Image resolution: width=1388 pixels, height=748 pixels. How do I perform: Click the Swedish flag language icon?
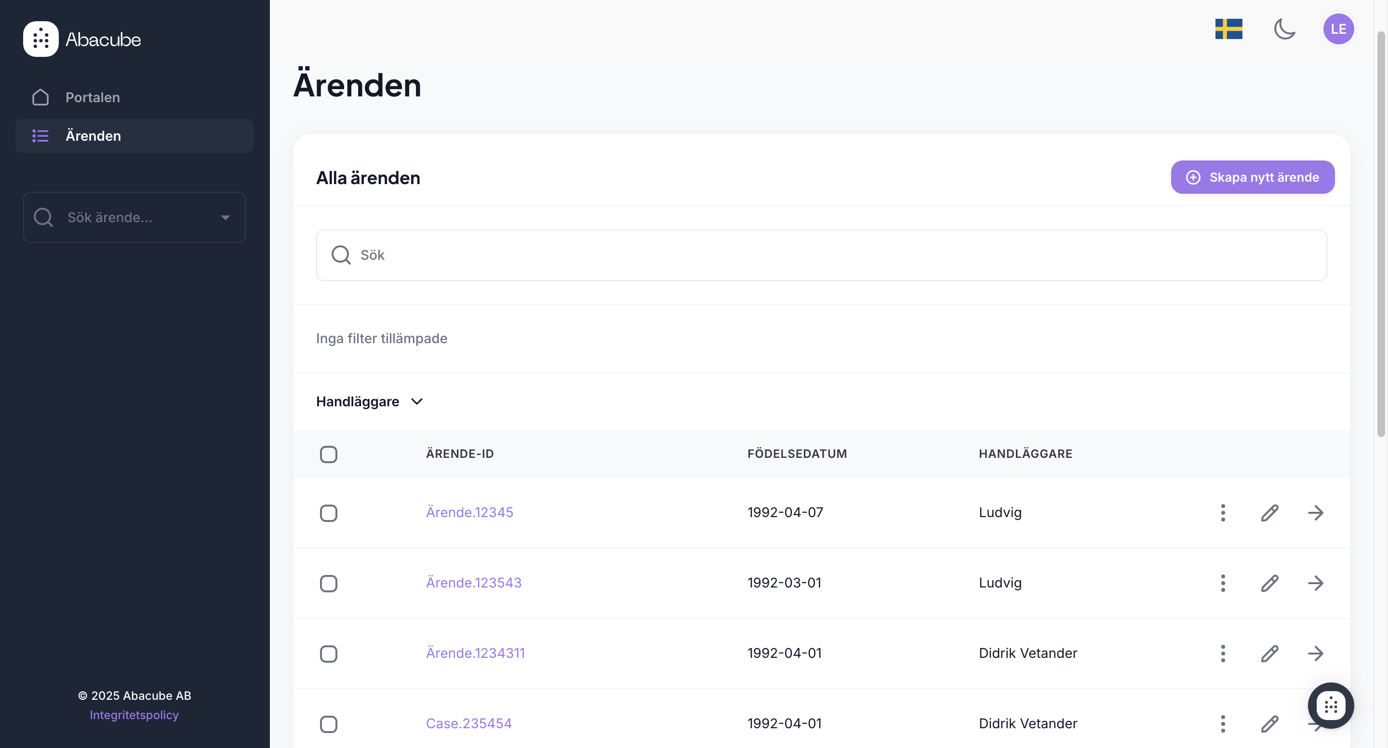(x=1228, y=29)
